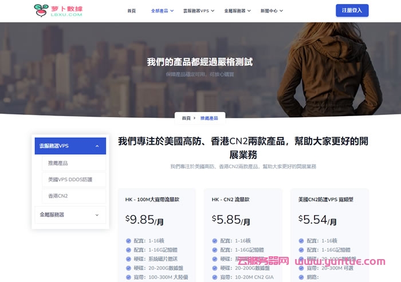The height and width of the screenshot is (282, 401).
Task: Select 推薦產品 in the sidebar
Action: 58,163
